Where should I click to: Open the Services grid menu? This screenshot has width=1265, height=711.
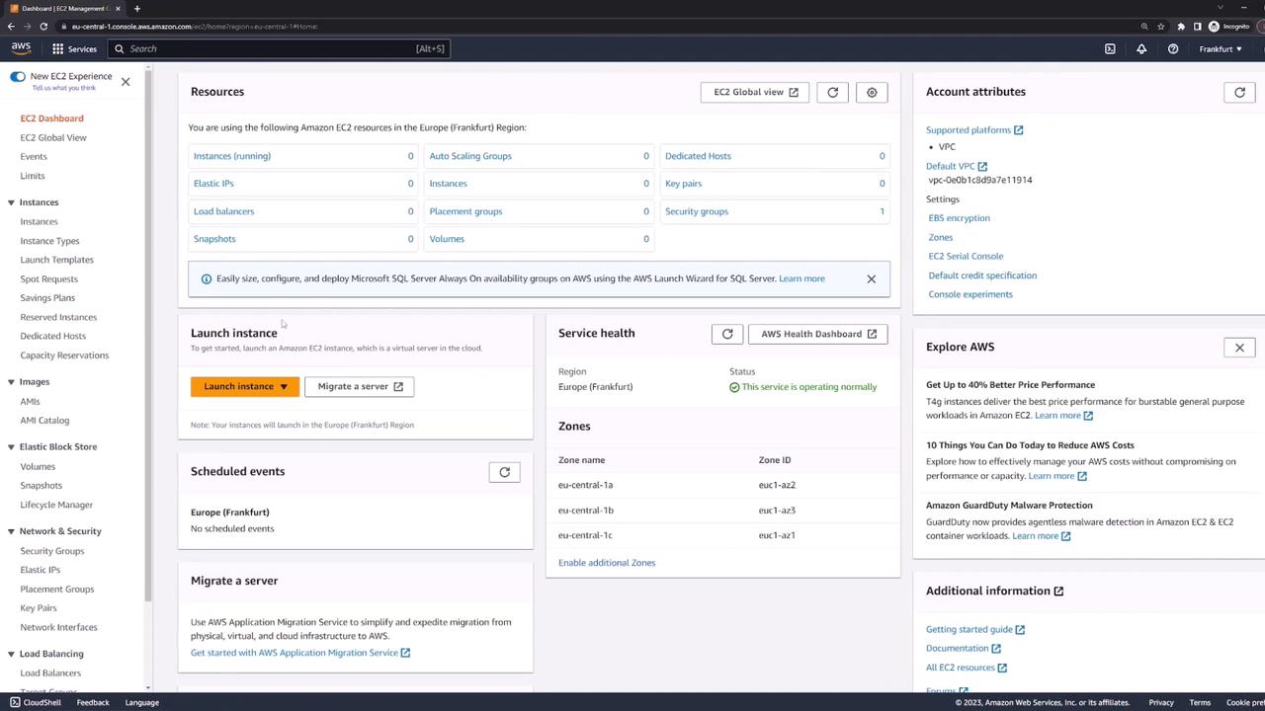click(74, 48)
